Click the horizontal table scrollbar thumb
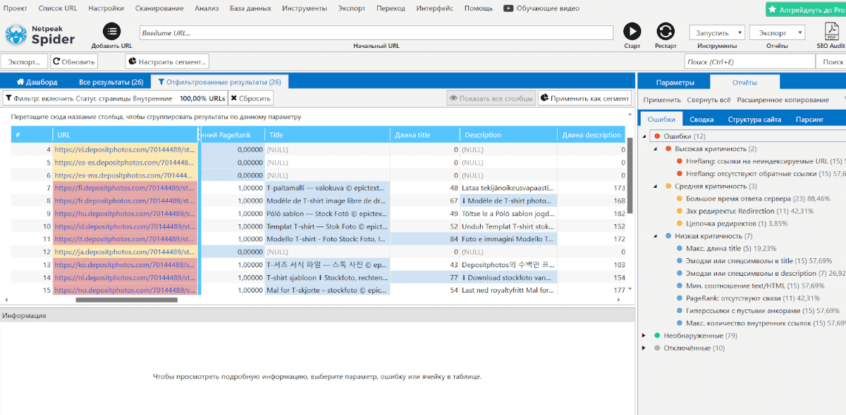 pos(126,300)
